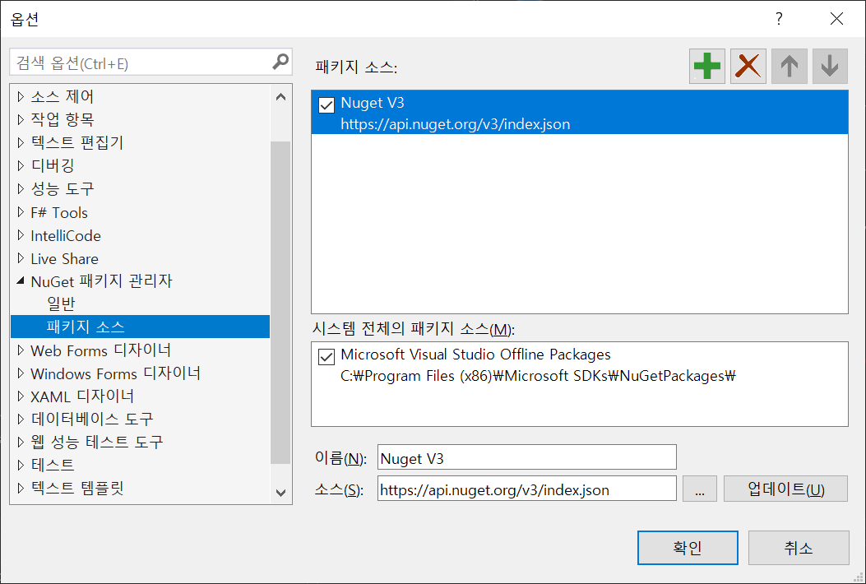
Task: Select 일반 under NuGet 패키지 관리자
Action: (x=61, y=304)
